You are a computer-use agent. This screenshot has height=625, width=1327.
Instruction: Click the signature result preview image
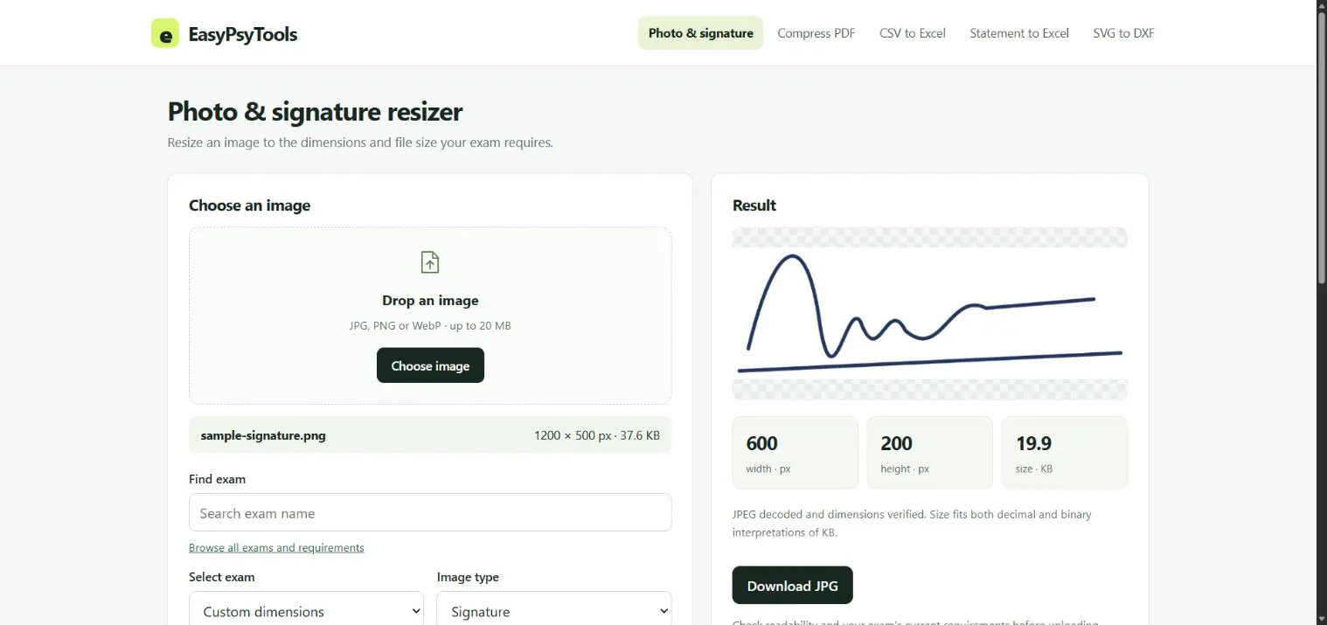[930, 313]
